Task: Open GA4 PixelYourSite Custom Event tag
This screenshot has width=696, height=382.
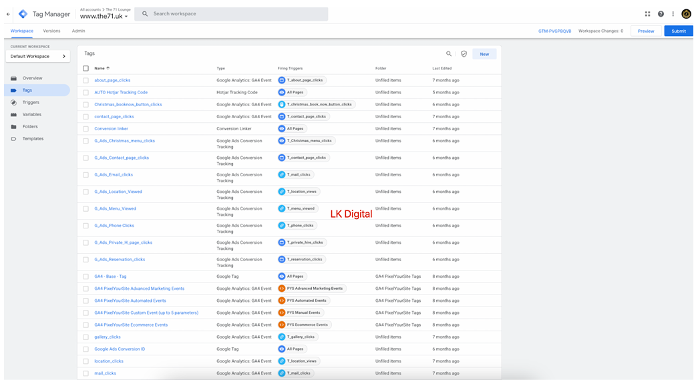Action: point(146,313)
